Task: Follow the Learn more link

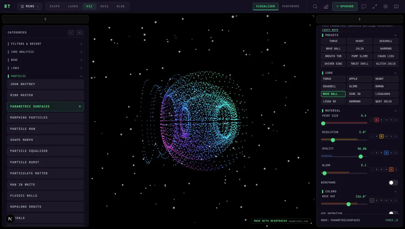Action: [330, 30]
